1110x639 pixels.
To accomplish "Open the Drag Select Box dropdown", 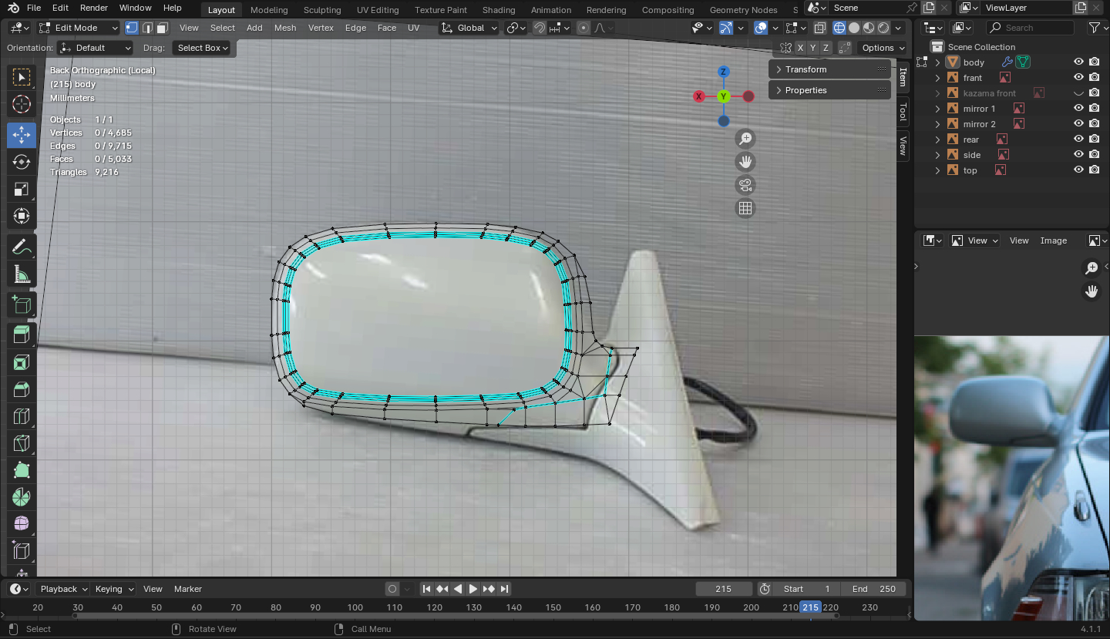I will point(200,48).
